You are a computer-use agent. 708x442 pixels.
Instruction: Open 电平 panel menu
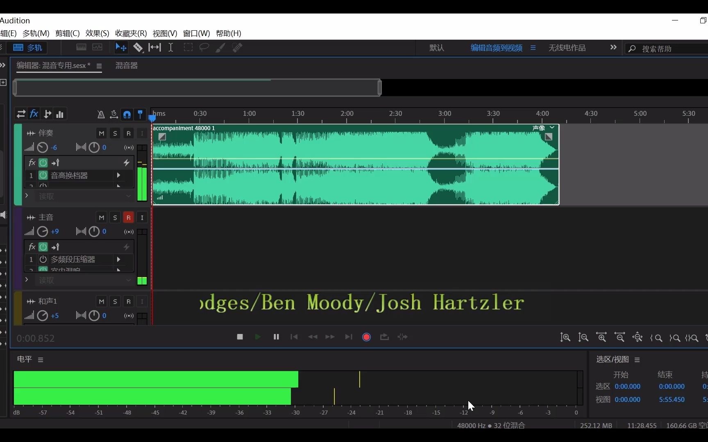point(41,360)
